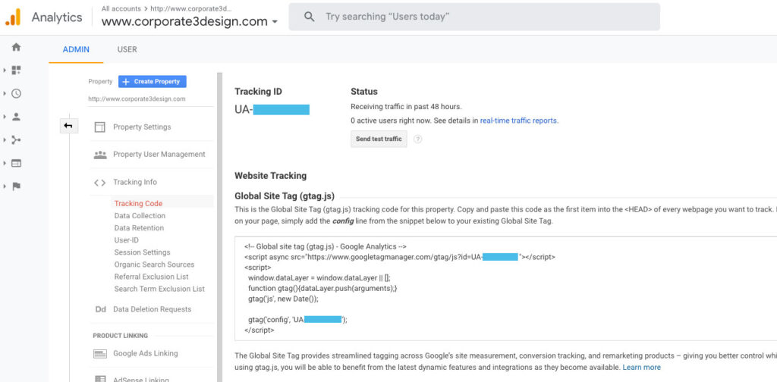This screenshot has width=777, height=382.
Task: Expand the Realtime section arrow
Action: coord(5,93)
